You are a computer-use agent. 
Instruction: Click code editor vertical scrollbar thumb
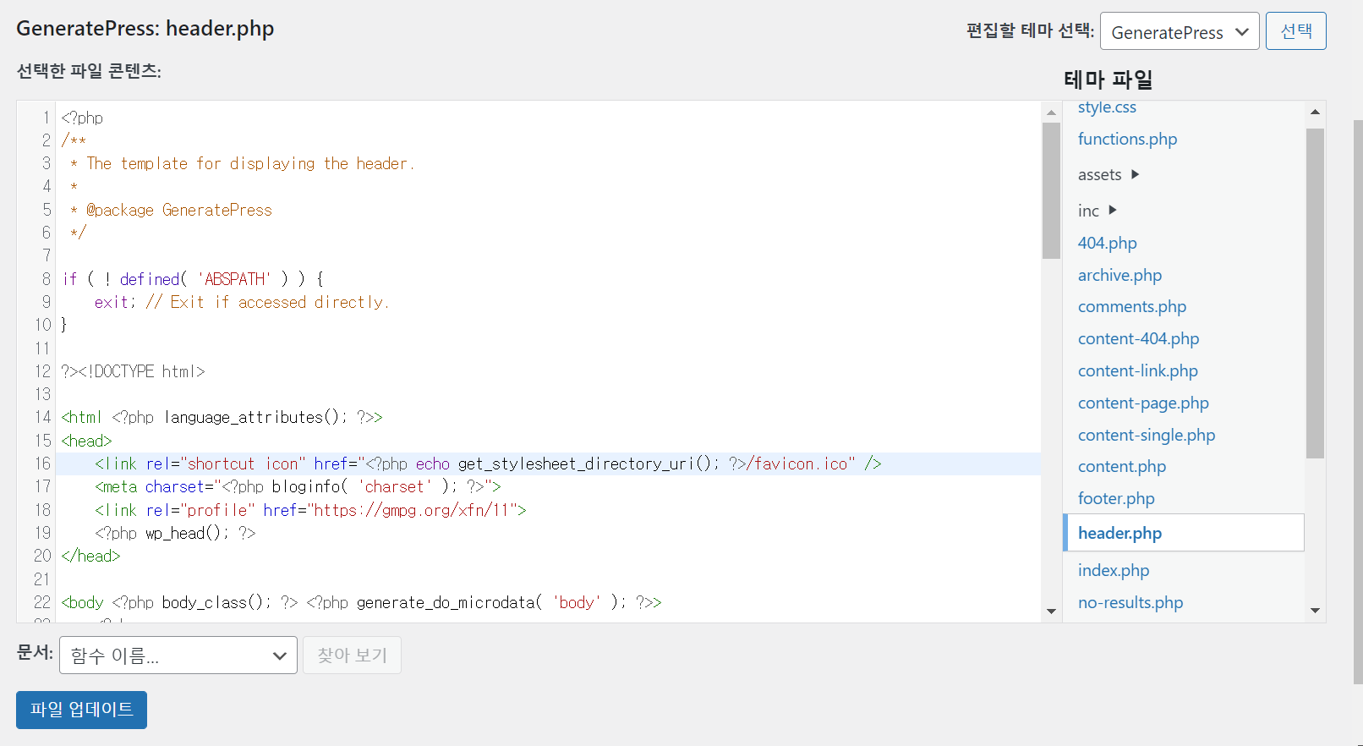tap(1051, 191)
